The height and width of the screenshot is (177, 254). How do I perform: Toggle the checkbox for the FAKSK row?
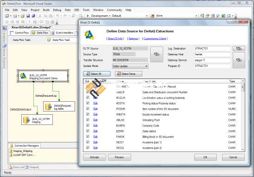[x=88, y=137]
